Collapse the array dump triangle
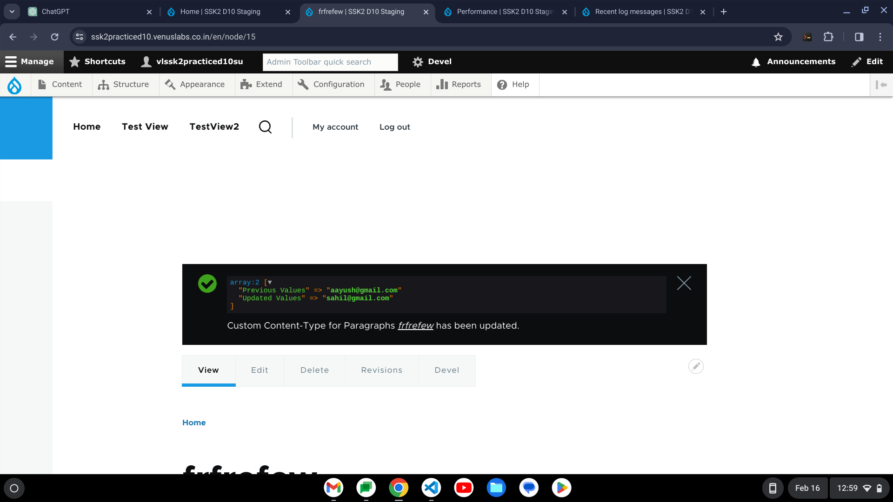Image resolution: width=893 pixels, height=502 pixels. [270, 282]
